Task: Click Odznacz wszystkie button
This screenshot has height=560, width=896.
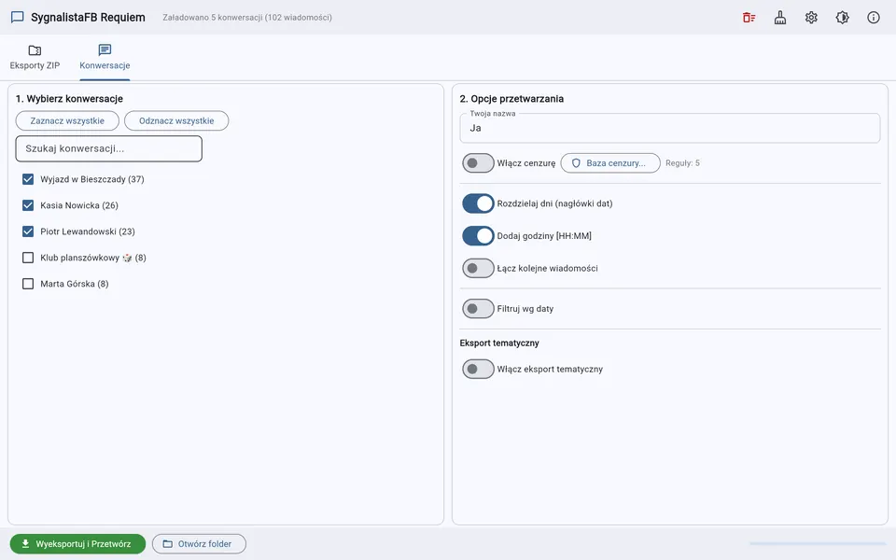Action: pos(176,120)
